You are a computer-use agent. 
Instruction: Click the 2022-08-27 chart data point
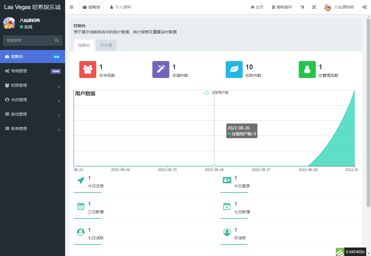(261, 166)
